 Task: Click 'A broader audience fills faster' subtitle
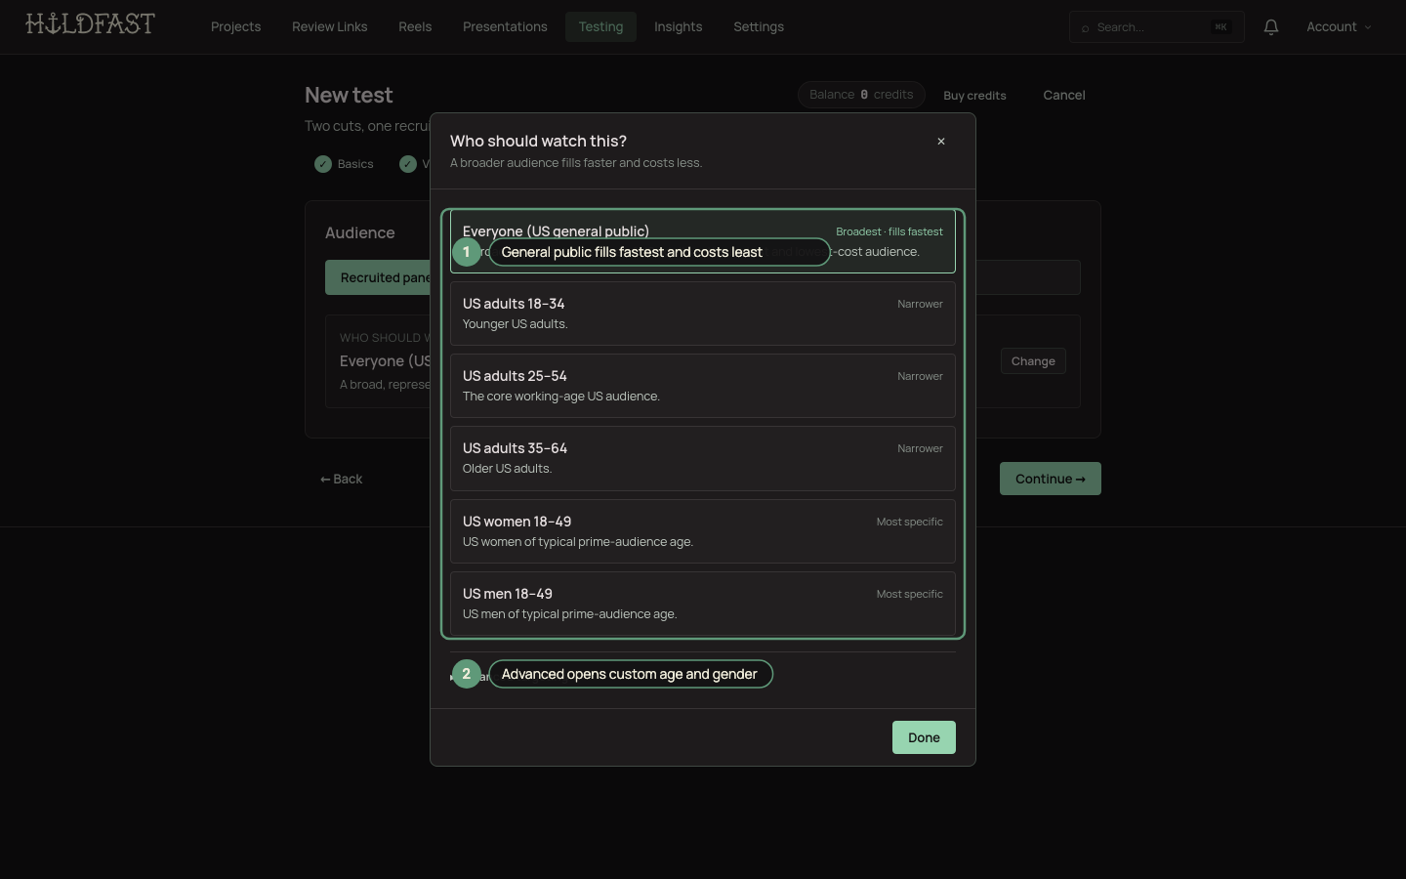(576, 163)
